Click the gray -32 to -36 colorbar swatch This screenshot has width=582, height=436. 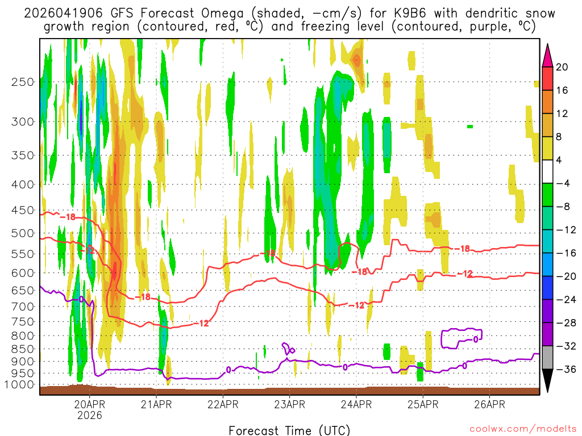point(547,358)
